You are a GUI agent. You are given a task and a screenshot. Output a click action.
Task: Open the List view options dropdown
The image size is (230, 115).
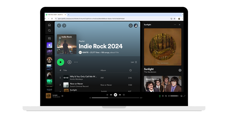134,62
